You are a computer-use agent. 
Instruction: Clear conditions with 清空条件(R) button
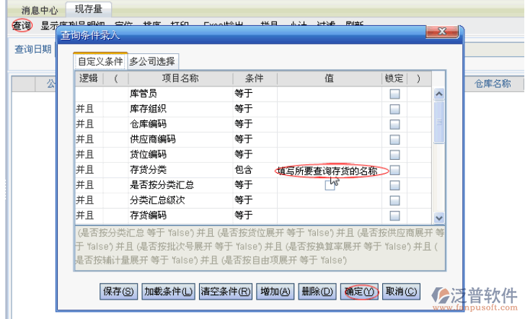point(226,292)
